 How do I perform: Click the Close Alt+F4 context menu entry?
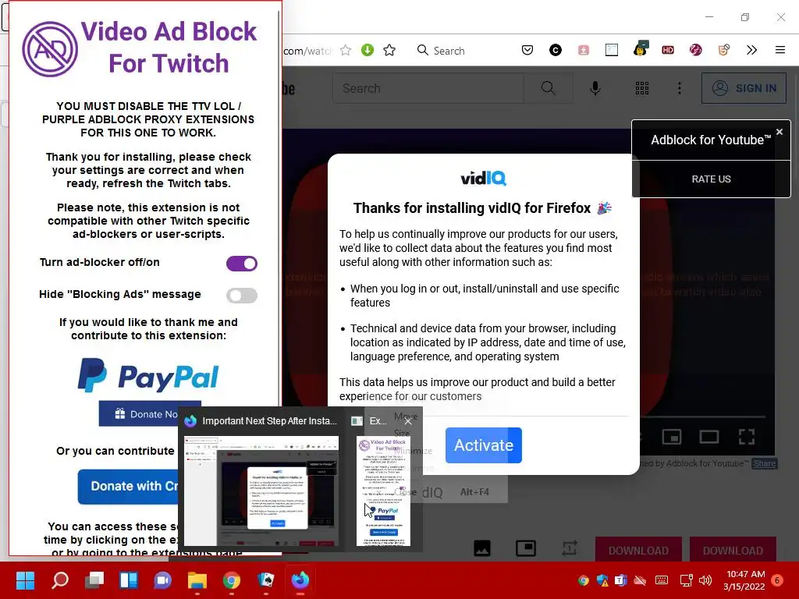pos(442,492)
